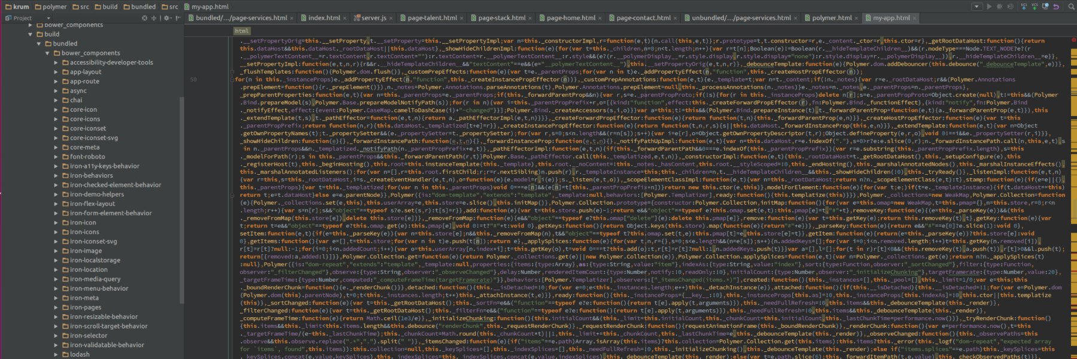Viewport: 1077px width, 359px height.
Task: Click the Scroll from Source icon in Project panel
Action: coord(145,18)
